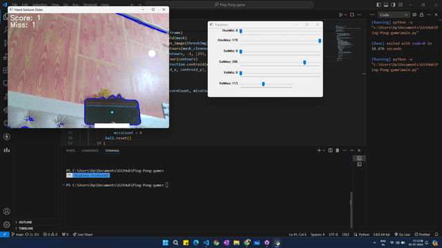The height and width of the screenshot is (248, 442).
Task: Change the CRLF line ending
Action: click(x=345, y=234)
